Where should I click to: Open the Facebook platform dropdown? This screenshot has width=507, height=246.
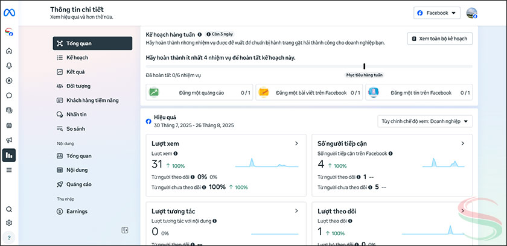(x=437, y=13)
